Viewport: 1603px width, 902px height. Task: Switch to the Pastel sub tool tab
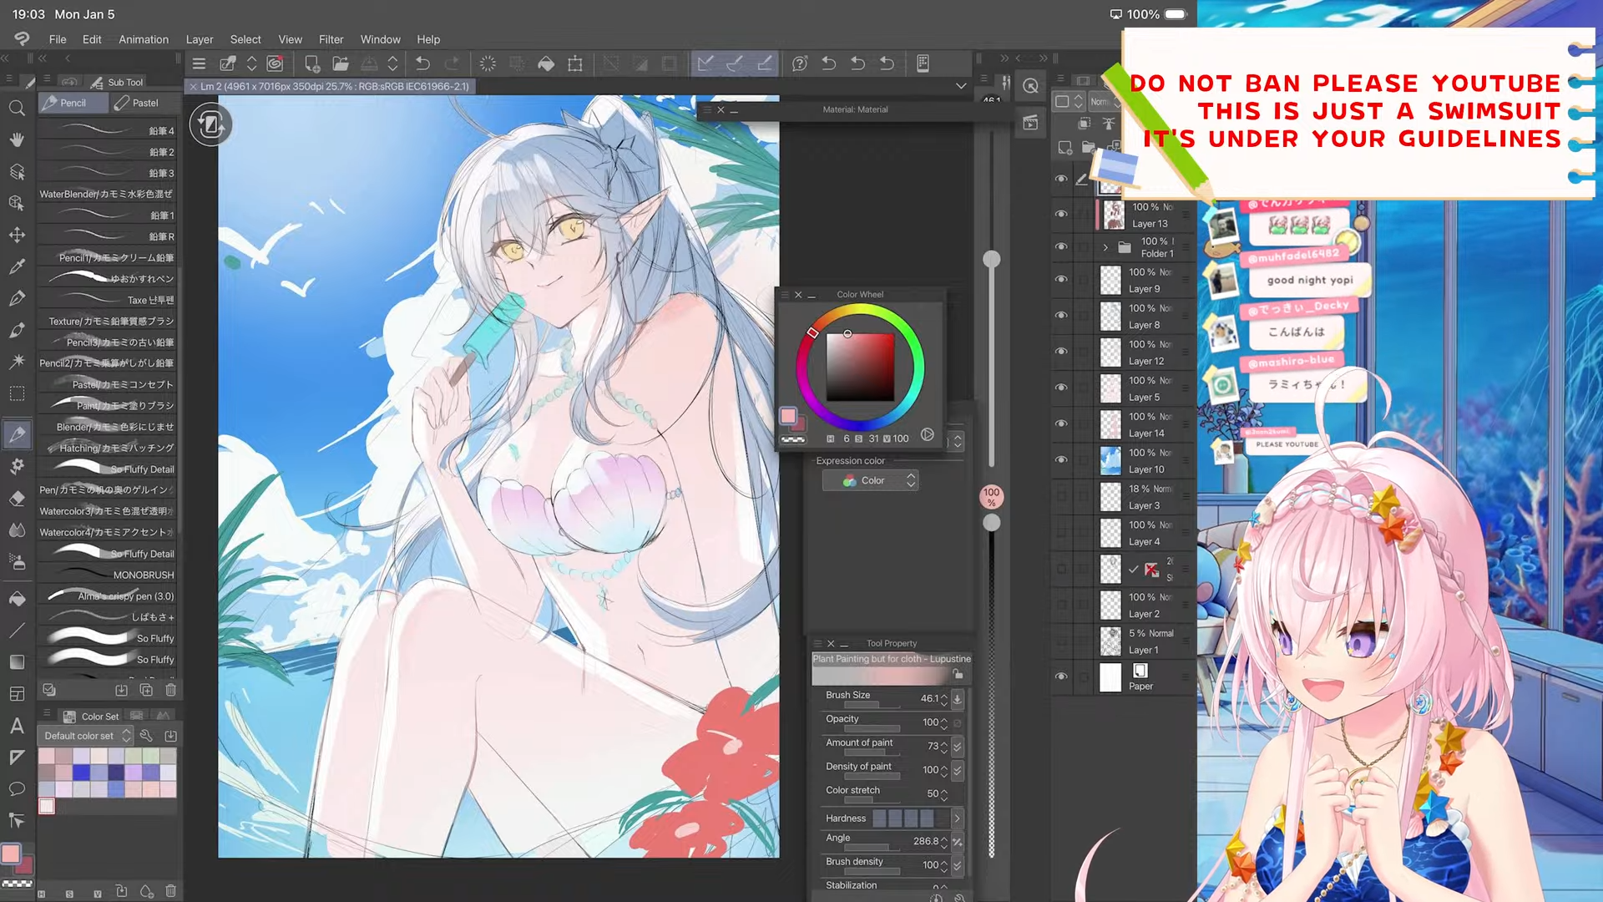pyautogui.click(x=138, y=103)
